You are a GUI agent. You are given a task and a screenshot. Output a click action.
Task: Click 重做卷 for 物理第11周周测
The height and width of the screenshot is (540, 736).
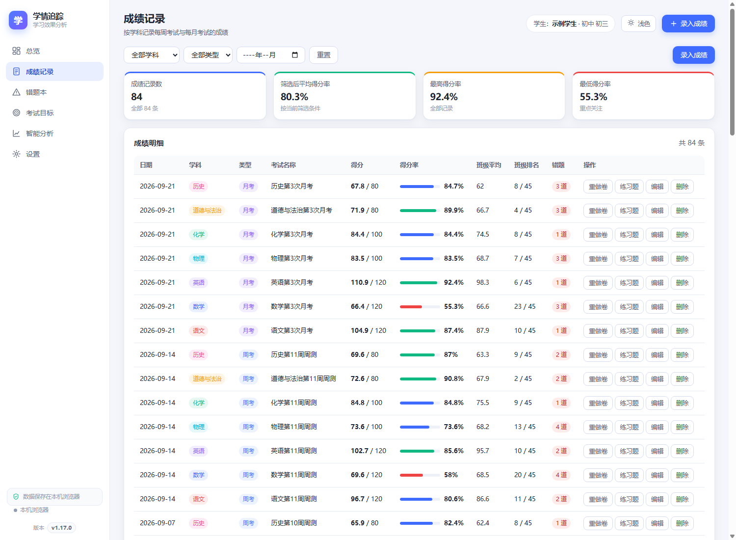click(598, 427)
